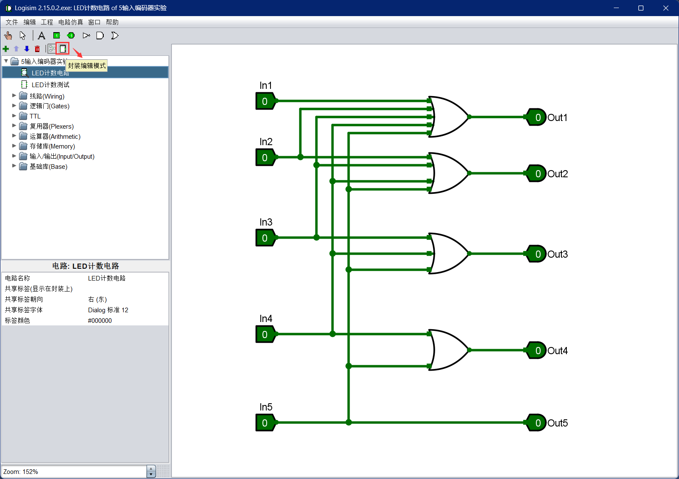Select the OR gate feeding Out2
The width and height of the screenshot is (679, 479).
[449, 173]
